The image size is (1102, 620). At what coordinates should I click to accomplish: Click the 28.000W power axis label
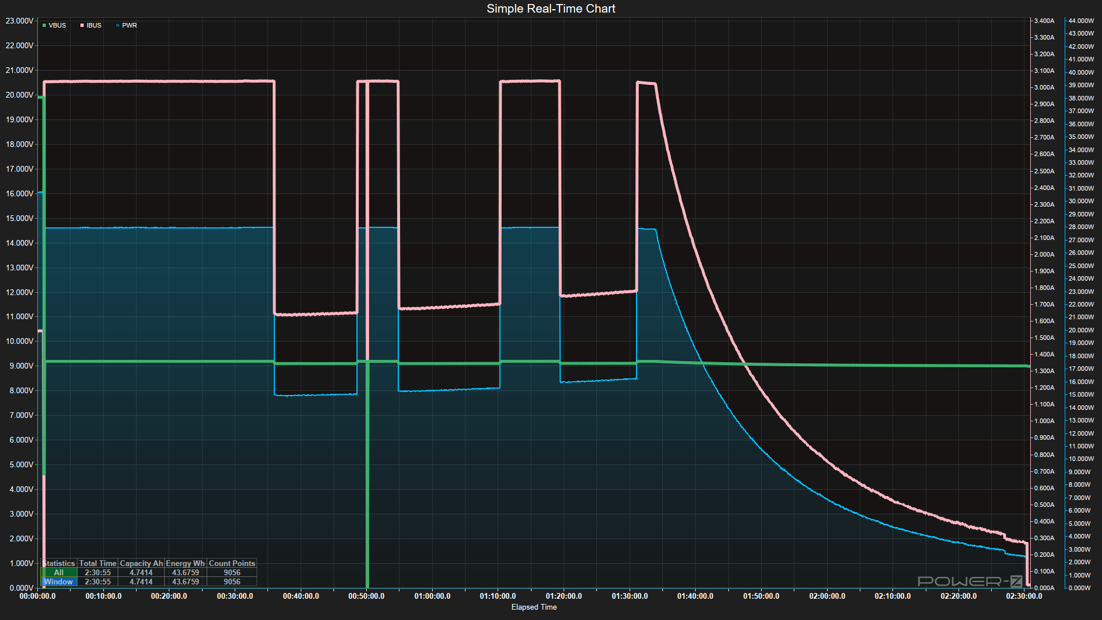1081,227
